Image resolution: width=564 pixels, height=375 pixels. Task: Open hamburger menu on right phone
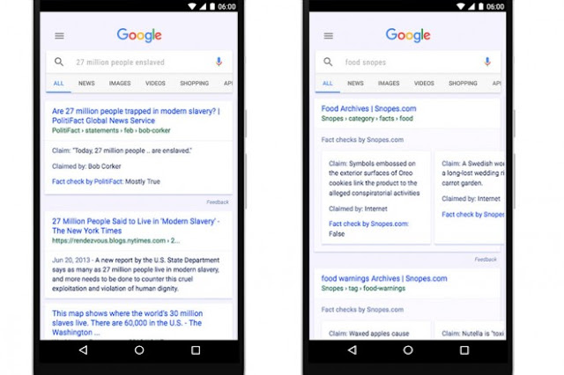[x=329, y=36]
